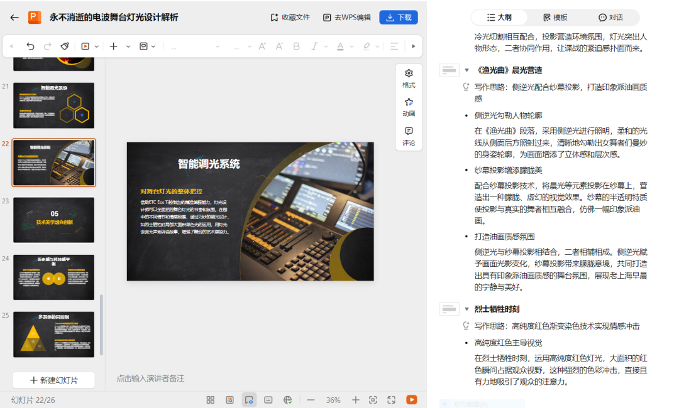
Task: Click the 下载 download button
Action: pos(398,18)
